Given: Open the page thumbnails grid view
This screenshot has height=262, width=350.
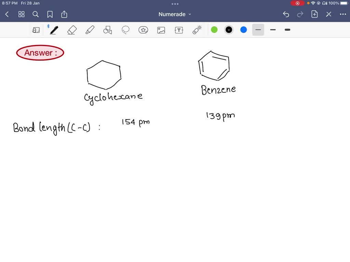Looking at the screenshot, I should click(21, 14).
